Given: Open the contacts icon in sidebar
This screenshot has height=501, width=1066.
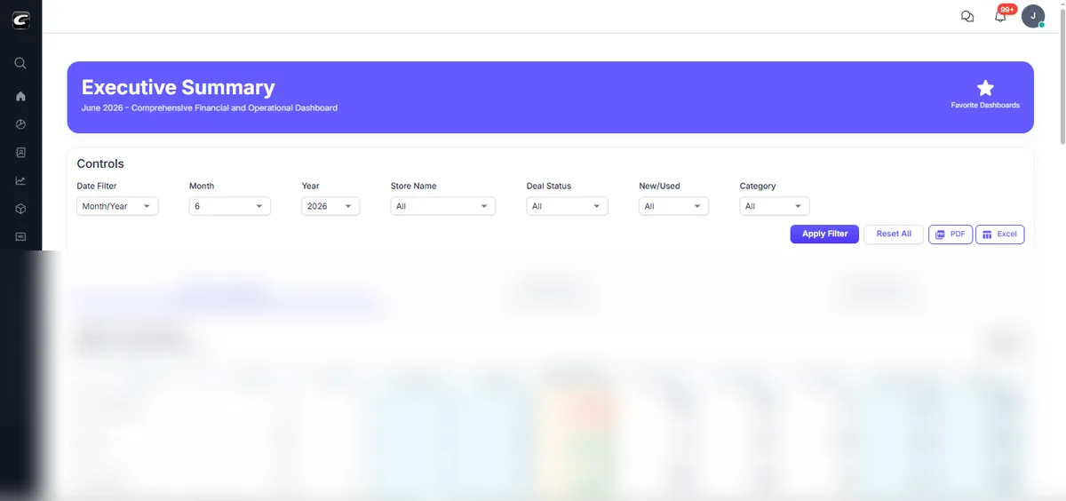Looking at the screenshot, I should [20, 152].
